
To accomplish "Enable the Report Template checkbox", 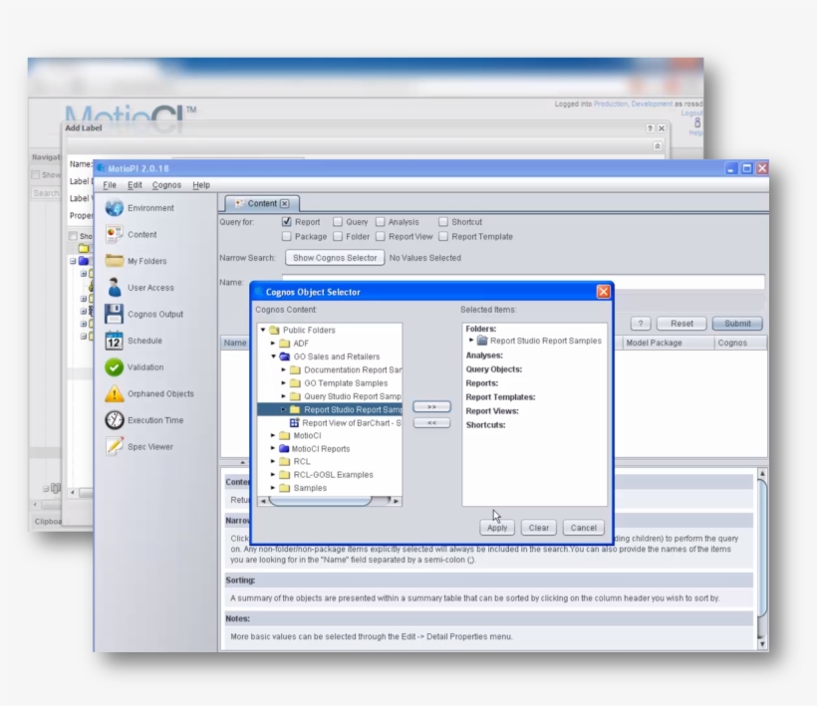I will [x=443, y=236].
